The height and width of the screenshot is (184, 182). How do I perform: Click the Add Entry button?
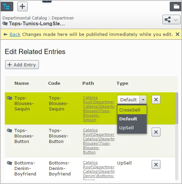tap(22, 65)
